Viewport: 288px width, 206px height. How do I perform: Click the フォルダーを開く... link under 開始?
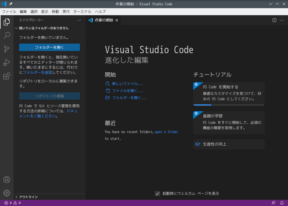(x=126, y=98)
